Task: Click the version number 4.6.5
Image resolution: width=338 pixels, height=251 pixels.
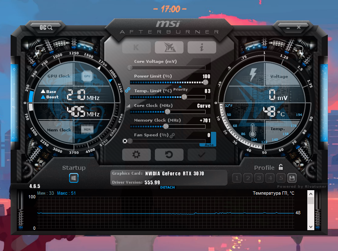Action: [x=35, y=186]
